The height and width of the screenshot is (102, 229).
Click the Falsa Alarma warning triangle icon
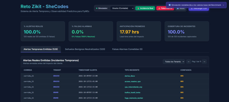(159, 8)
